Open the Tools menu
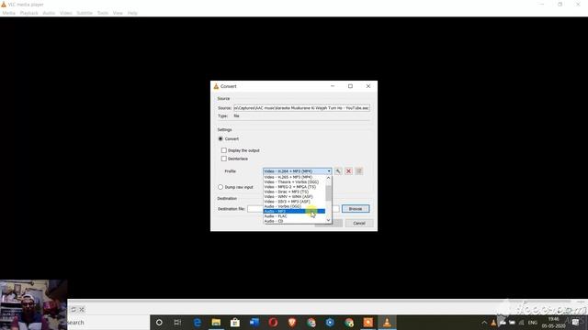The width and height of the screenshot is (588, 330). click(x=103, y=13)
